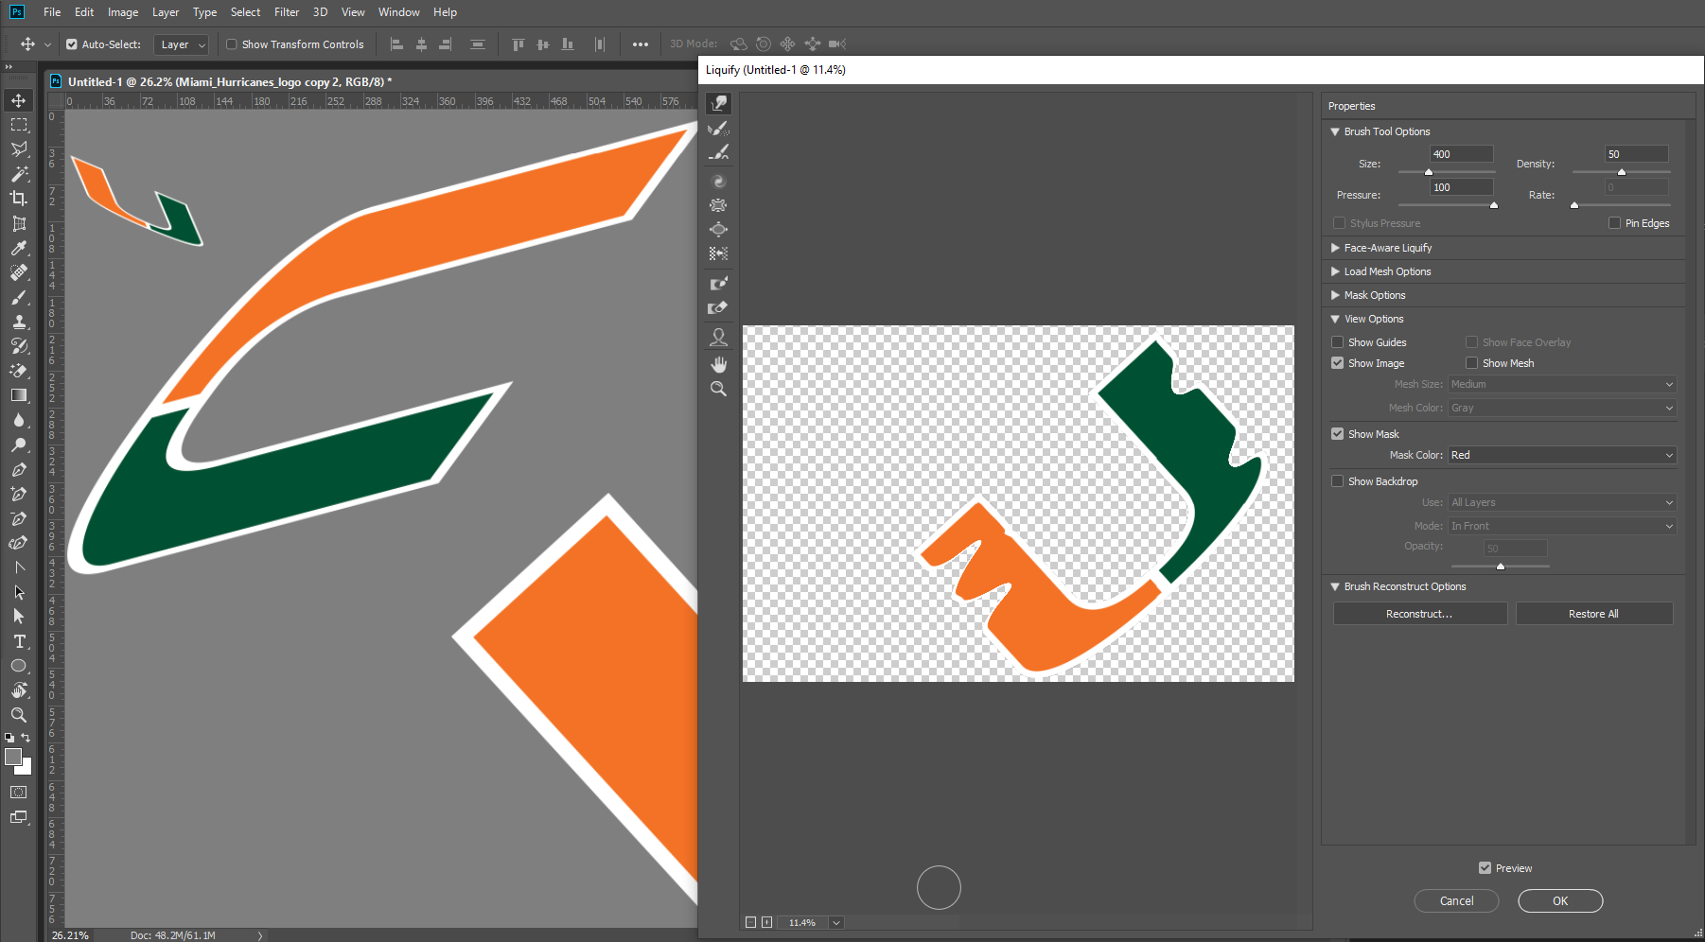Enable the Show Backdrop checkbox
The width and height of the screenshot is (1705, 942).
[1338, 481]
